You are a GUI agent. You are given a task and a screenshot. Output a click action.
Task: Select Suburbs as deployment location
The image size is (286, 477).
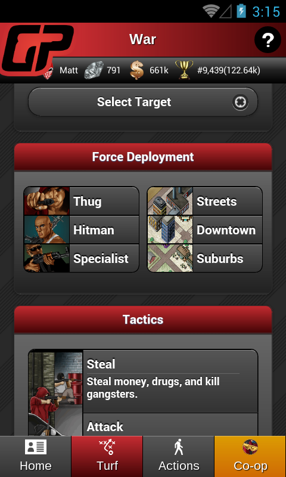coord(205,258)
